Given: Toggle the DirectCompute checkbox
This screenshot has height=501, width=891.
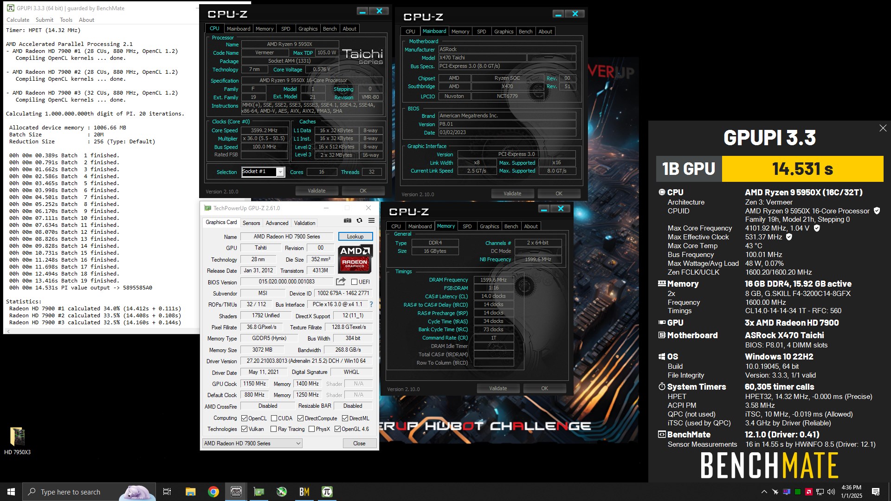Looking at the screenshot, I should [x=300, y=418].
